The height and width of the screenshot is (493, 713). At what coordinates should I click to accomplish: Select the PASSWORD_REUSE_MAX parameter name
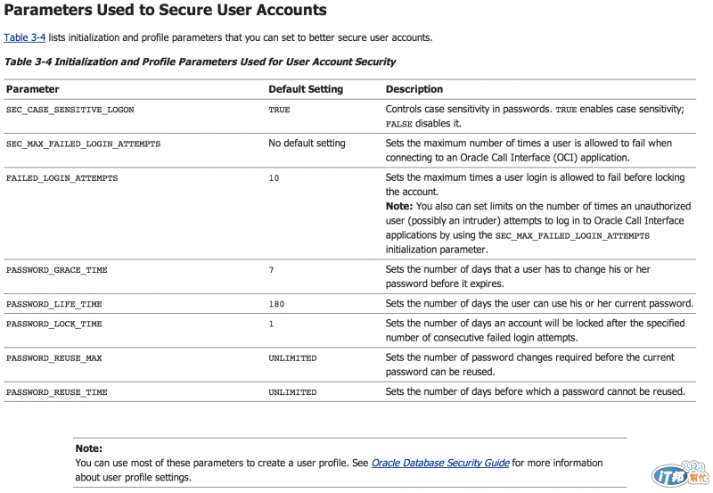tap(53, 358)
